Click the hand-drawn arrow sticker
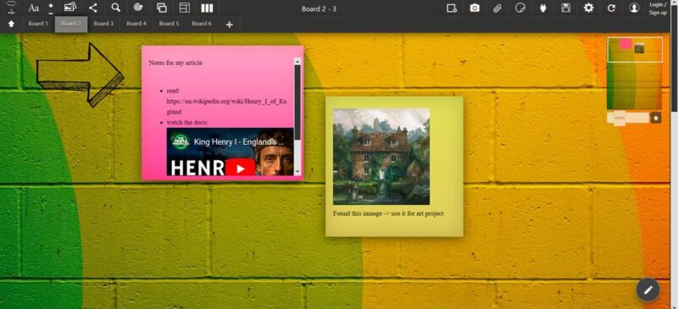Viewport: 678px width, 309px height. tap(80, 74)
